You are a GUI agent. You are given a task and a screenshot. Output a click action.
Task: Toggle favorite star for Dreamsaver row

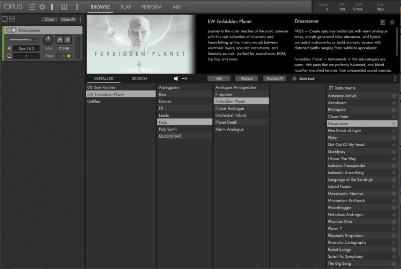click(394, 124)
